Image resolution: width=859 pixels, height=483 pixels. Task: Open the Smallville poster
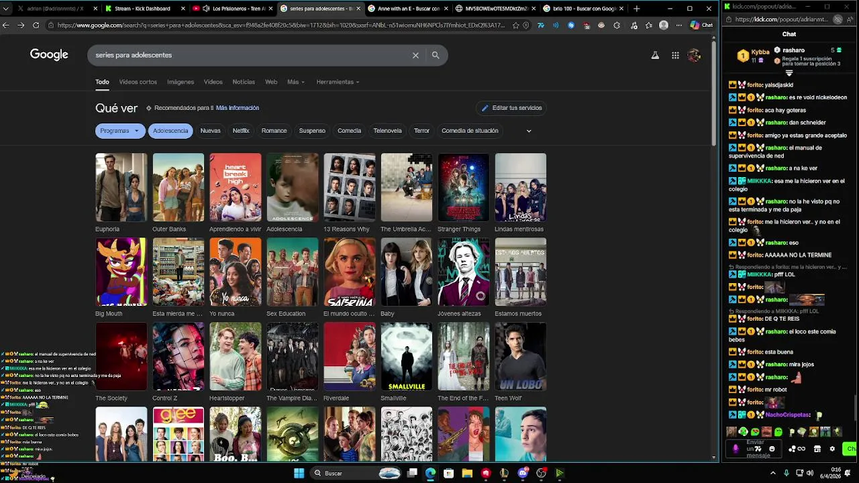[407, 356]
